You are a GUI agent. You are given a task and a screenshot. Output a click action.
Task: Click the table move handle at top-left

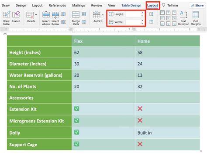5,34
